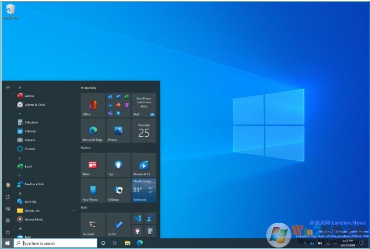Open the News tile
The width and height of the screenshot is (370, 249).
click(x=92, y=165)
